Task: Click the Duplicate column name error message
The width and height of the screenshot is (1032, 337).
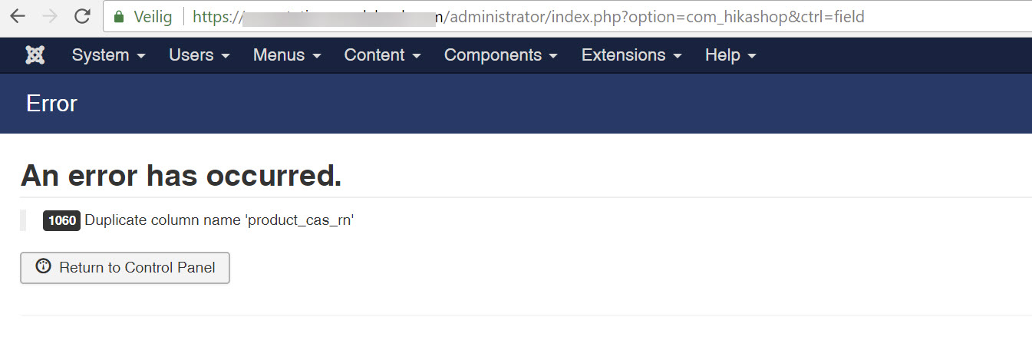Action: (x=219, y=220)
